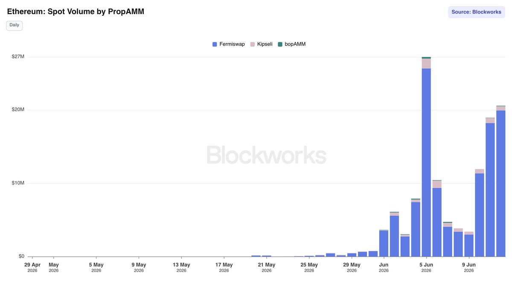Click the 5 May x-axis label
The height and width of the screenshot is (281, 512).
(x=96, y=267)
